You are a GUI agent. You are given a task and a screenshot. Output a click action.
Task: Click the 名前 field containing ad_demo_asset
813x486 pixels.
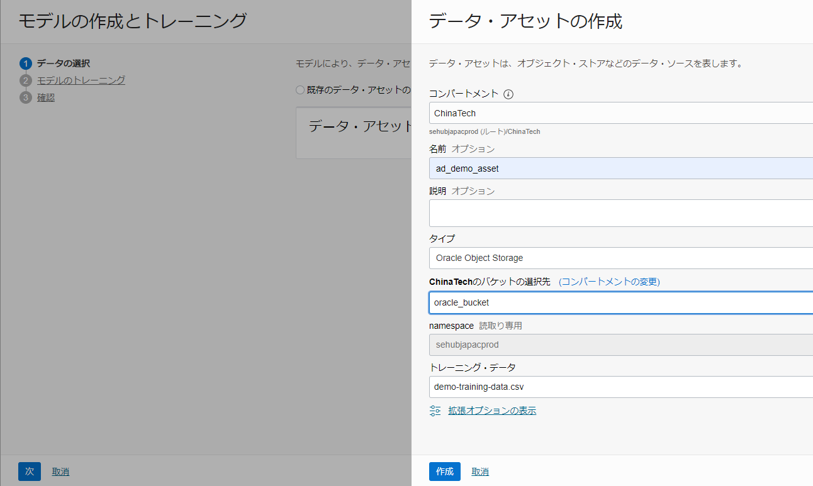click(x=620, y=168)
